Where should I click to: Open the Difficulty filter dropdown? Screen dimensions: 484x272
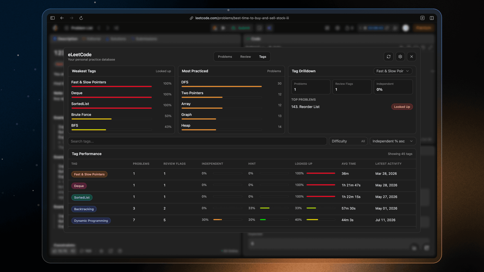click(348, 141)
